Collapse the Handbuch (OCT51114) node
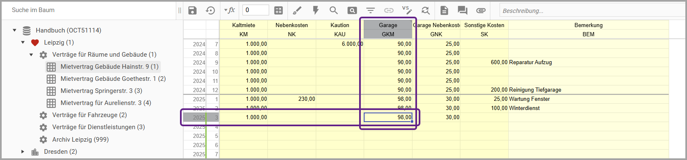The image size is (687, 160). 15,30
